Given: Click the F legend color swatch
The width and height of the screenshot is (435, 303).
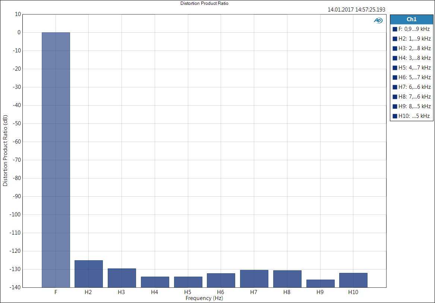Looking at the screenshot, I should point(395,29).
